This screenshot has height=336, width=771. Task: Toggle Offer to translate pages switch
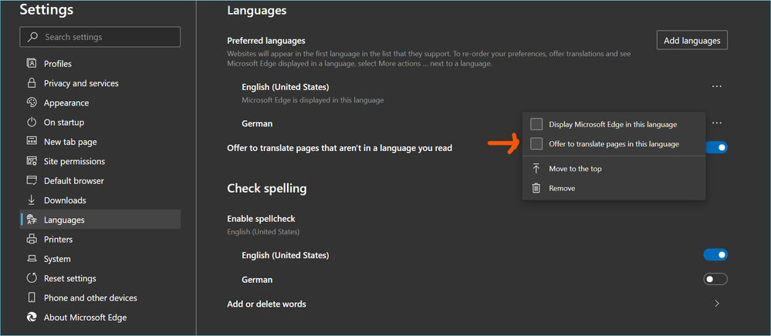coord(716,147)
